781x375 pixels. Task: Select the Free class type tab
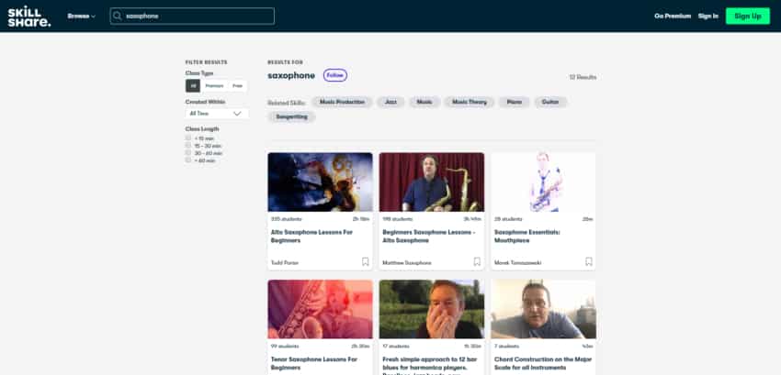click(x=238, y=85)
